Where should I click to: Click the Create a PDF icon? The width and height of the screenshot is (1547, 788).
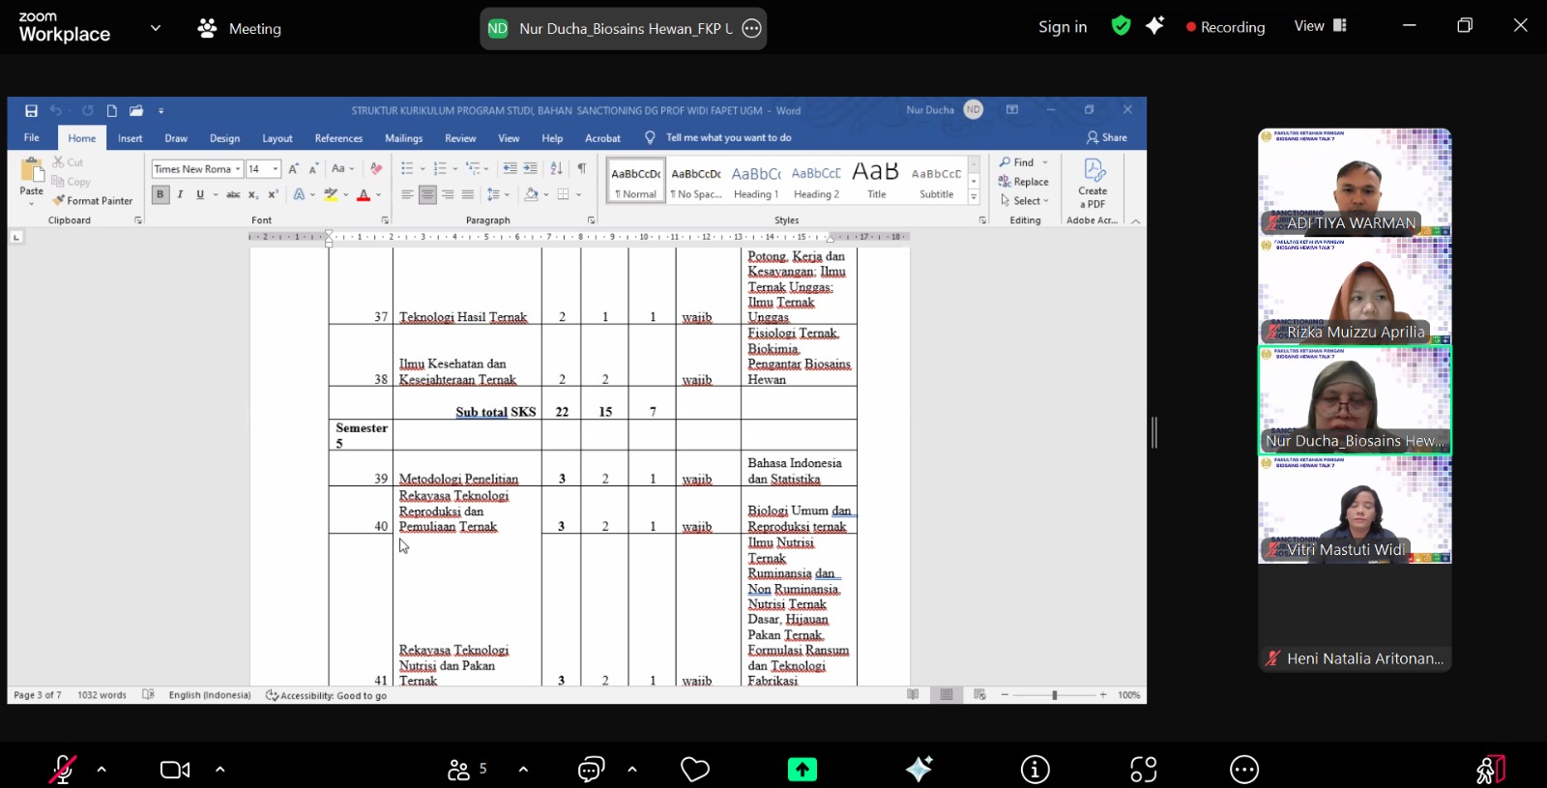pyautogui.click(x=1094, y=182)
